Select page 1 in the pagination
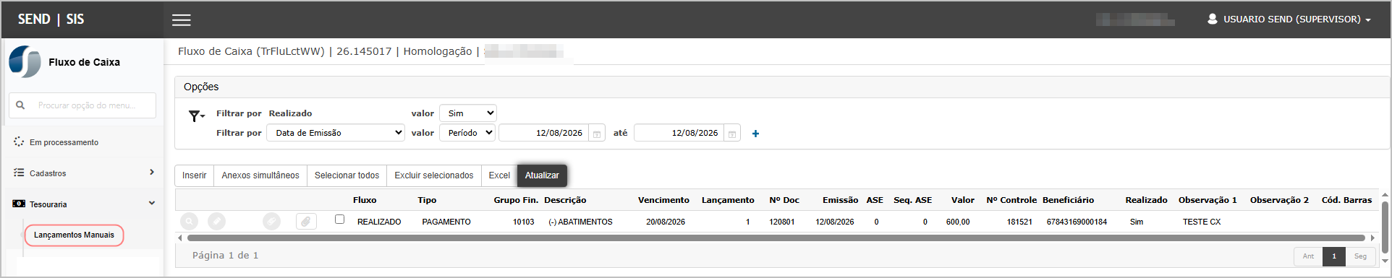 click(x=1334, y=256)
